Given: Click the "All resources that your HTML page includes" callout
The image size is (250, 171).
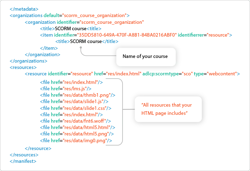Looking at the screenshot, I should 168,109.
